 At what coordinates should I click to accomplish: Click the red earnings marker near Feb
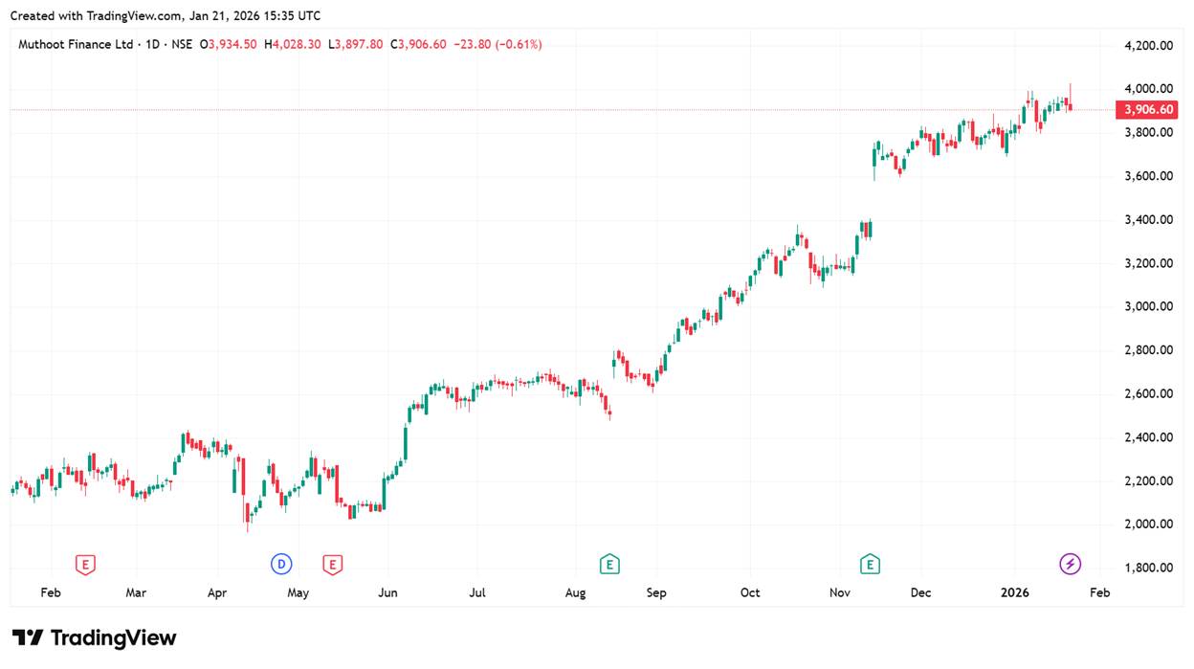tap(86, 564)
